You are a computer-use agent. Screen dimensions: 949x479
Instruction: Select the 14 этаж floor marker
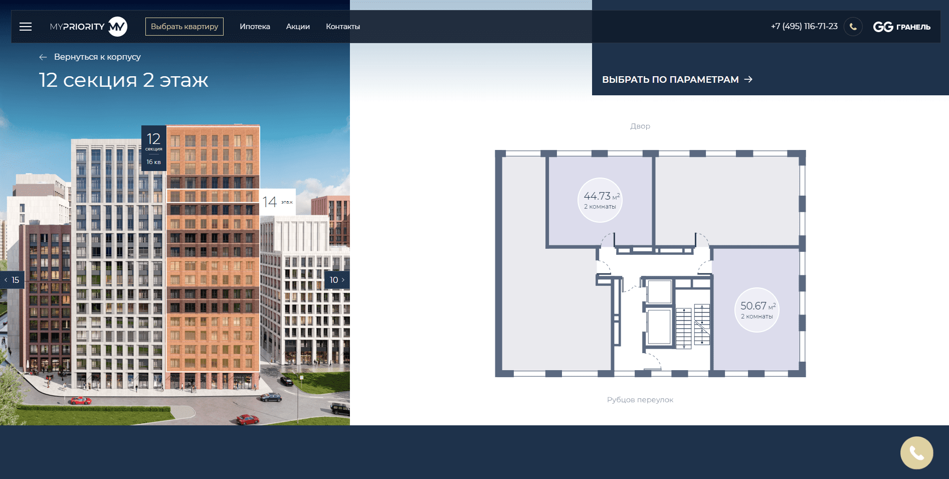click(x=277, y=202)
